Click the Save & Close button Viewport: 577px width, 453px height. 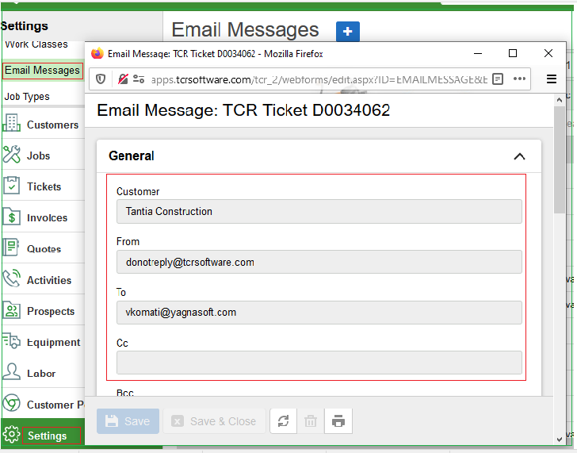(x=214, y=421)
